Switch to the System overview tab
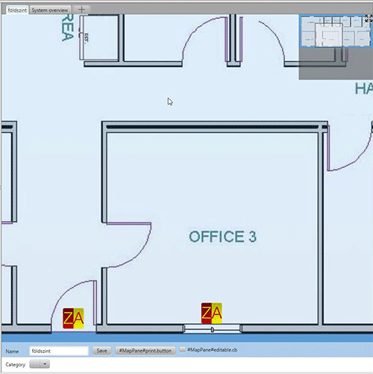 (x=50, y=10)
